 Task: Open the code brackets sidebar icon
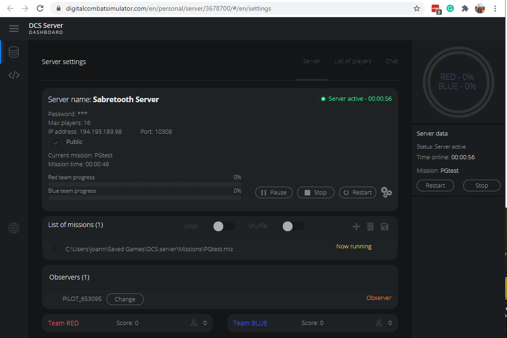click(x=14, y=75)
